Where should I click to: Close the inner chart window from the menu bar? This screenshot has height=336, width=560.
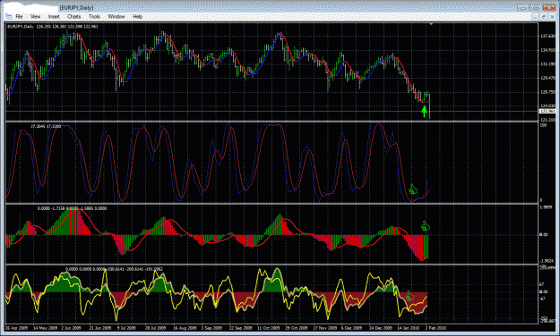[552, 16]
